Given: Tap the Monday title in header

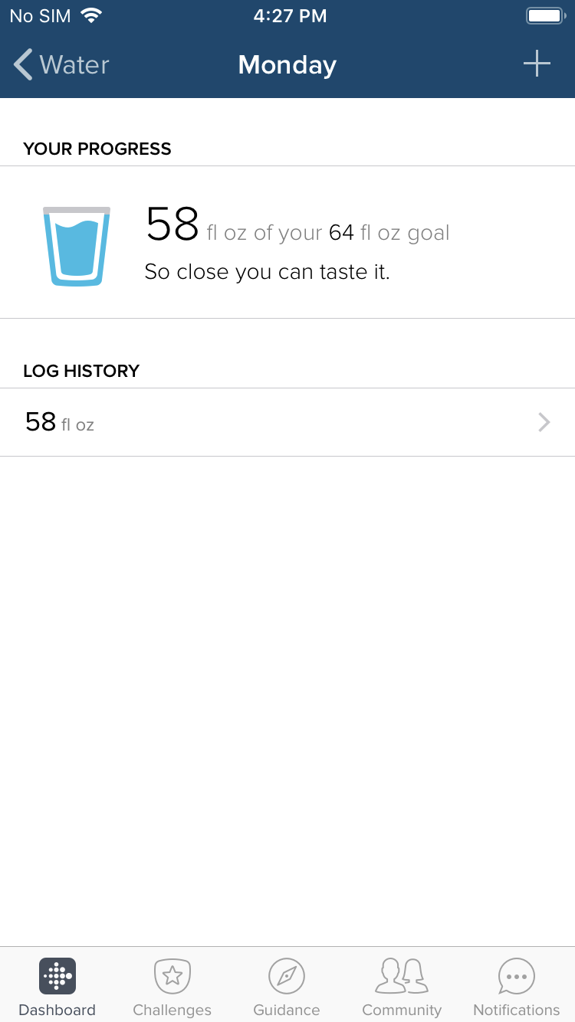Looking at the screenshot, I should tap(287, 64).
